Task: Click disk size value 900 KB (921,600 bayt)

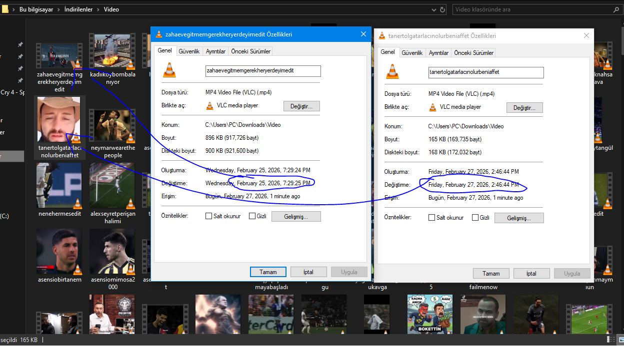Action: pos(232,151)
